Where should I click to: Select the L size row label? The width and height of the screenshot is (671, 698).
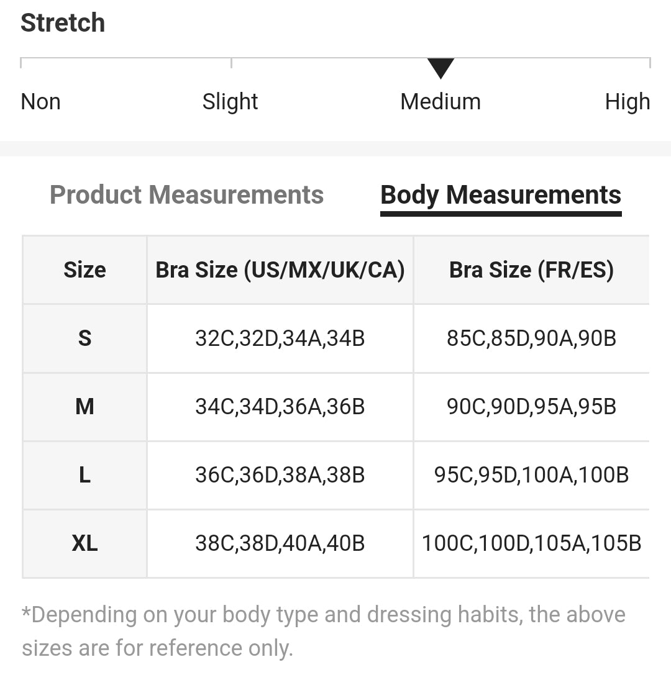pos(84,475)
